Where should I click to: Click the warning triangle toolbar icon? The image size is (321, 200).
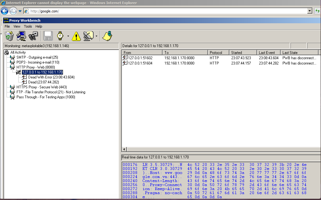76,36
